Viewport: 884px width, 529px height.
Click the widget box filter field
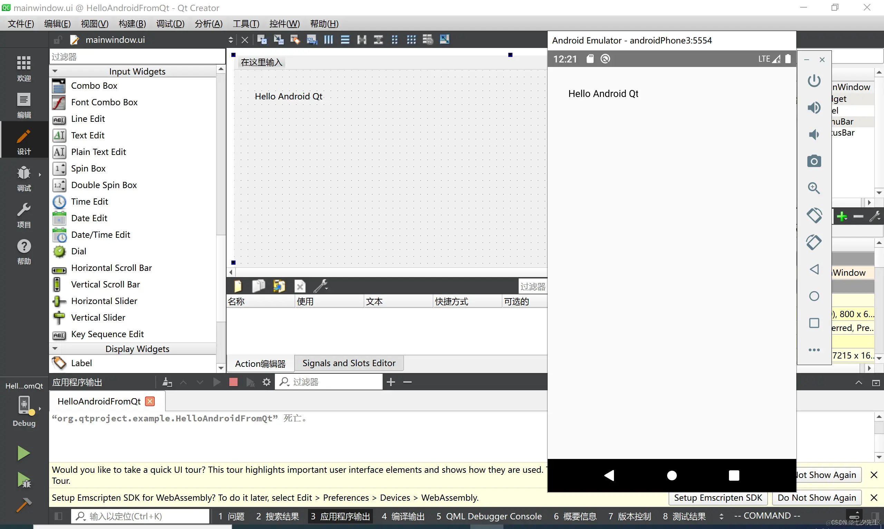(x=137, y=57)
